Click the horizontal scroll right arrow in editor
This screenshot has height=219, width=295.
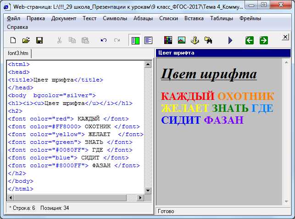140,197
